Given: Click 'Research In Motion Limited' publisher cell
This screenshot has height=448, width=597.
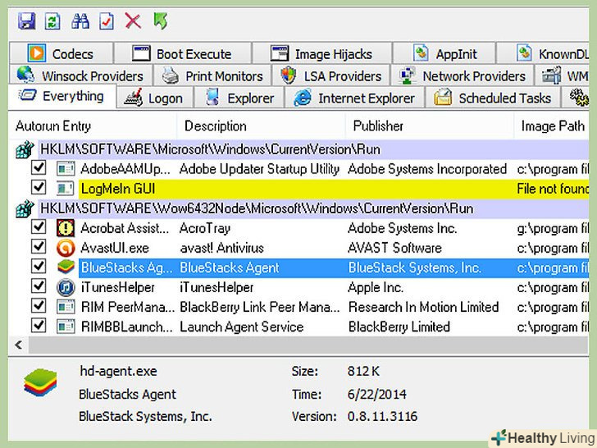Looking at the screenshot, I should (x=423, y=307).
